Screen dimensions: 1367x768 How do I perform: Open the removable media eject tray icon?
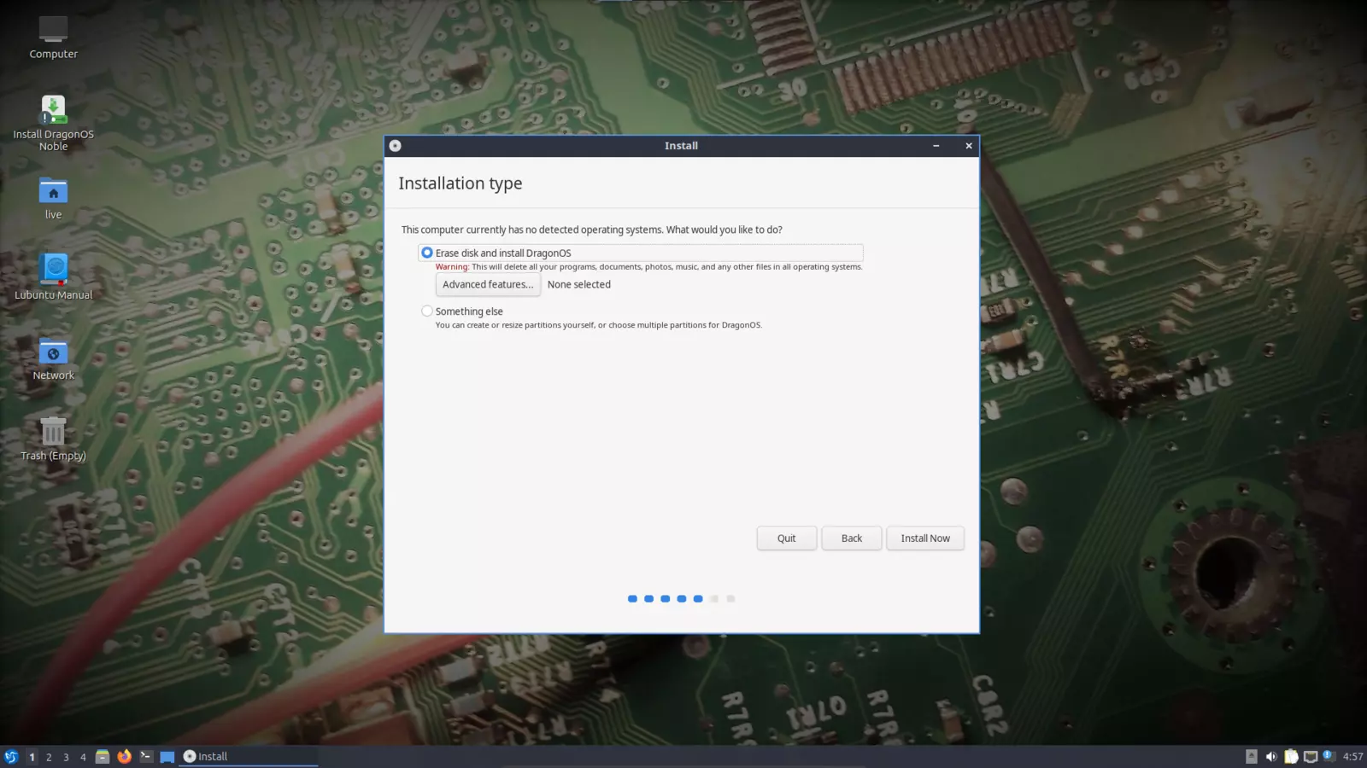[1252, 757]
